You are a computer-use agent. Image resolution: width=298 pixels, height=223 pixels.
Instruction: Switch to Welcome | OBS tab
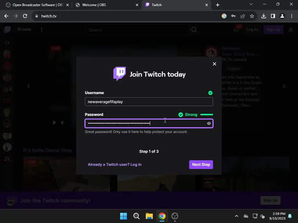coord(107,5)
